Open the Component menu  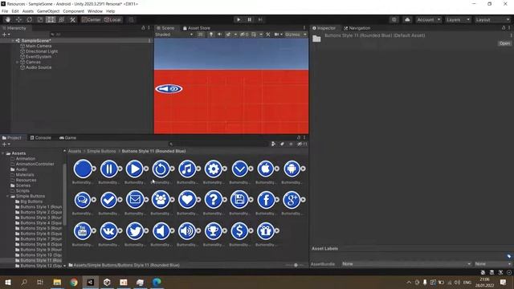click(x=73, y=11)
